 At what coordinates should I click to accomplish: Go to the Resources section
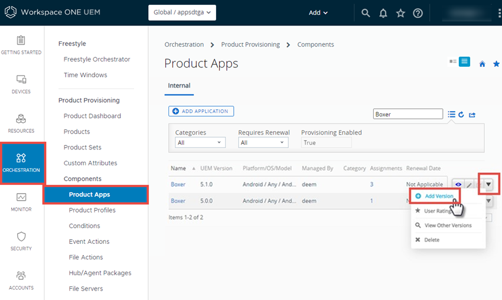[x=21, y=124]
